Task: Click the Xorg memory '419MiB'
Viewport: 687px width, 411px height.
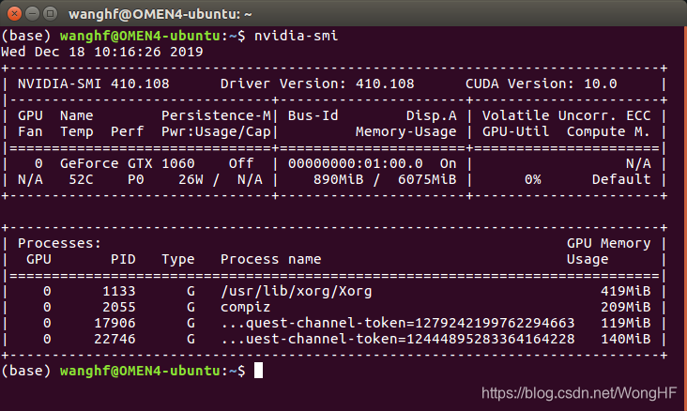Action: point(626,291)
